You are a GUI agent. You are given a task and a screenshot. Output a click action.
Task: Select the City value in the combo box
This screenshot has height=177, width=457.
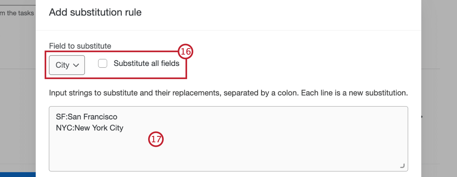click(x=63, y=65)
